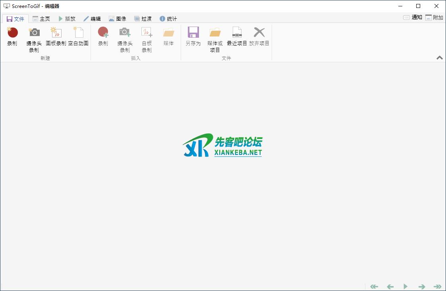This screenshot has height=291, width=446.
Task: Insert media from folder icon
Action: tap(168, 33)
